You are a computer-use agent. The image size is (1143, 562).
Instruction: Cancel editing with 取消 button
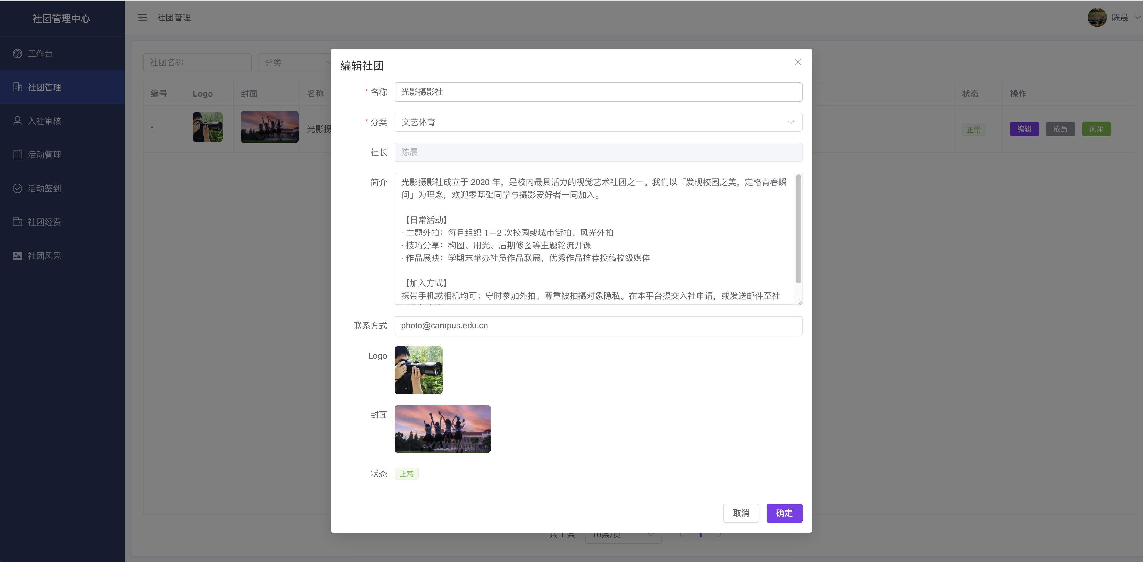pos(741,513)
